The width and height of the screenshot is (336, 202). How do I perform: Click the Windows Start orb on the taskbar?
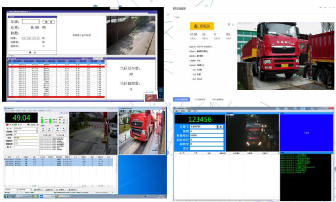click(x=6, y=197)
